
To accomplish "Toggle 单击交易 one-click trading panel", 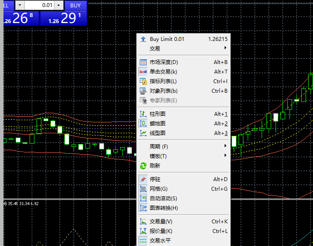I will pyautogui.click(x=163, y=72).
